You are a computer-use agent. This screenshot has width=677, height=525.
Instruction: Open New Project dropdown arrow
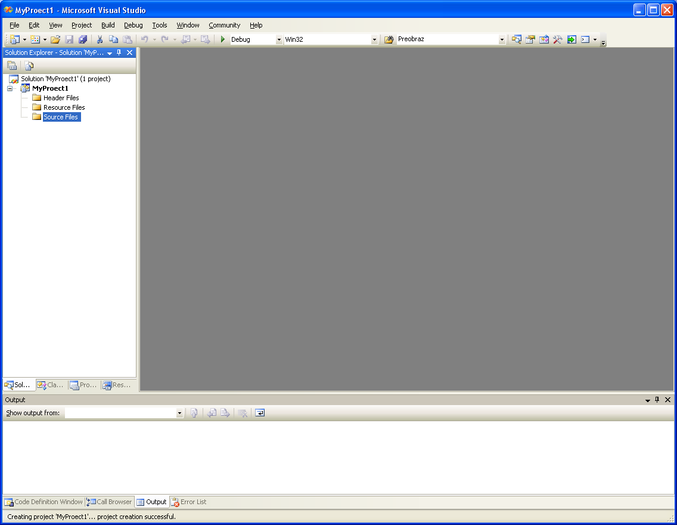[x=24, y=39]
